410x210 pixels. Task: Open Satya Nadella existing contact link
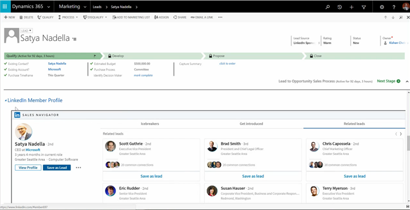tap(57, 63)
